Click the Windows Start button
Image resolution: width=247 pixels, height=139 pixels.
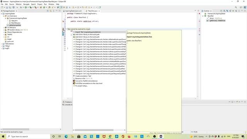(x=3, y=136)
